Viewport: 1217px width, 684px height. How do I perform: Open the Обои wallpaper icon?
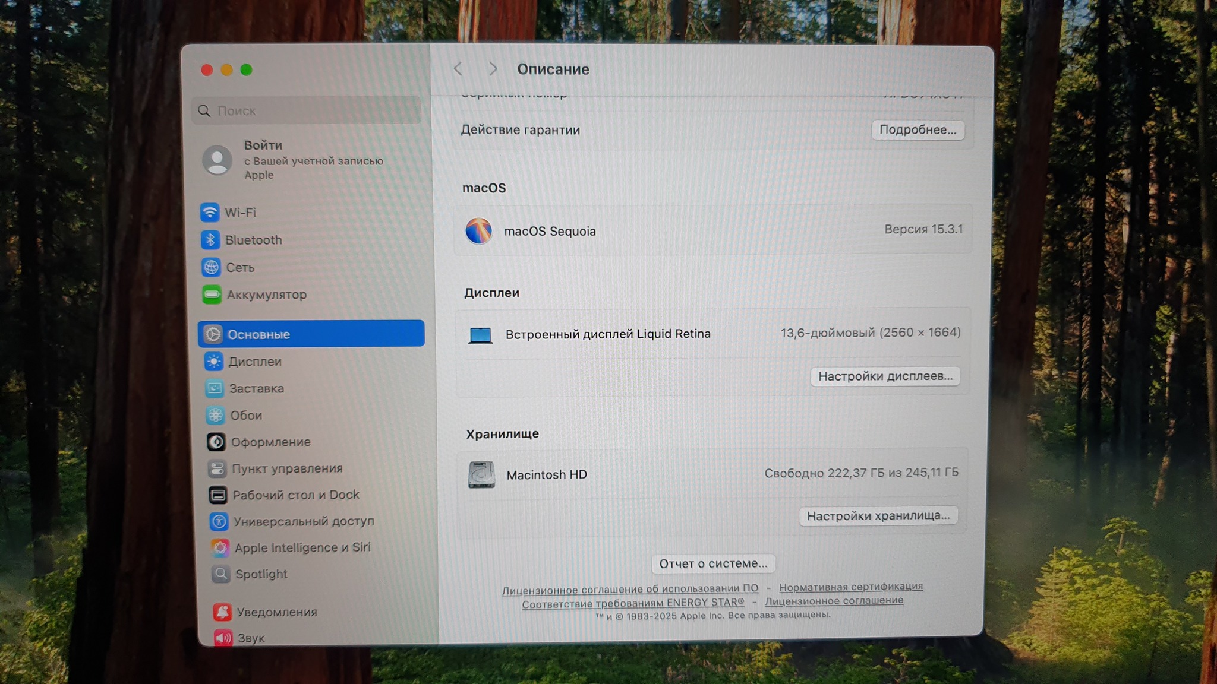215,415
